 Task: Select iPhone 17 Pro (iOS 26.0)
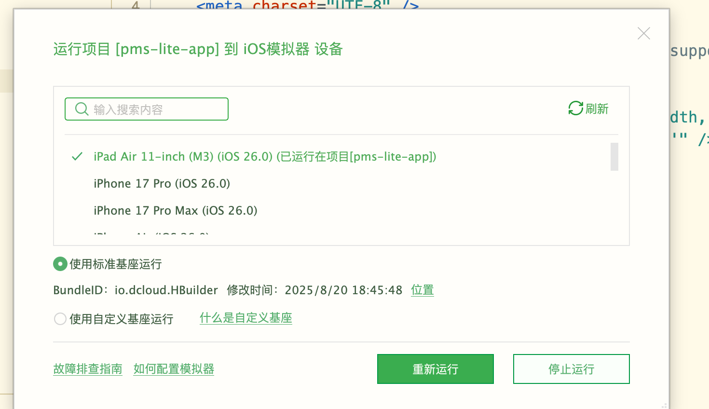(162, 184)
